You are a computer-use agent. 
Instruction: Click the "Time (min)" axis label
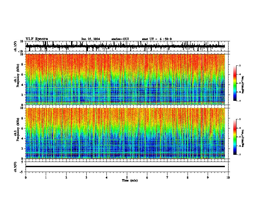click(130, 180)
